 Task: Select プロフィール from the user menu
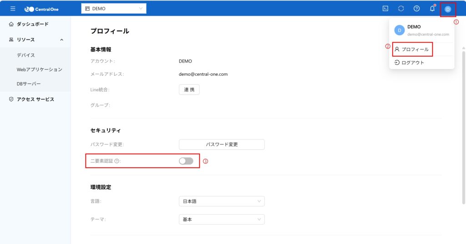click(412, 49)
